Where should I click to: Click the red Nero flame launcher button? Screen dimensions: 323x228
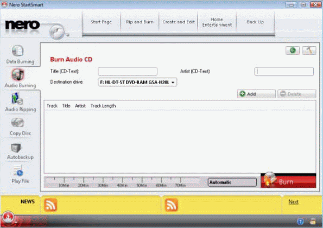pyautogui.click(x=8, y=218)
